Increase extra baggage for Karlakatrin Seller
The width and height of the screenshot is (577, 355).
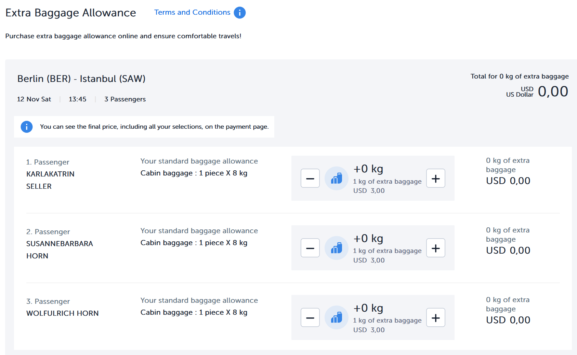coord(435,178)
